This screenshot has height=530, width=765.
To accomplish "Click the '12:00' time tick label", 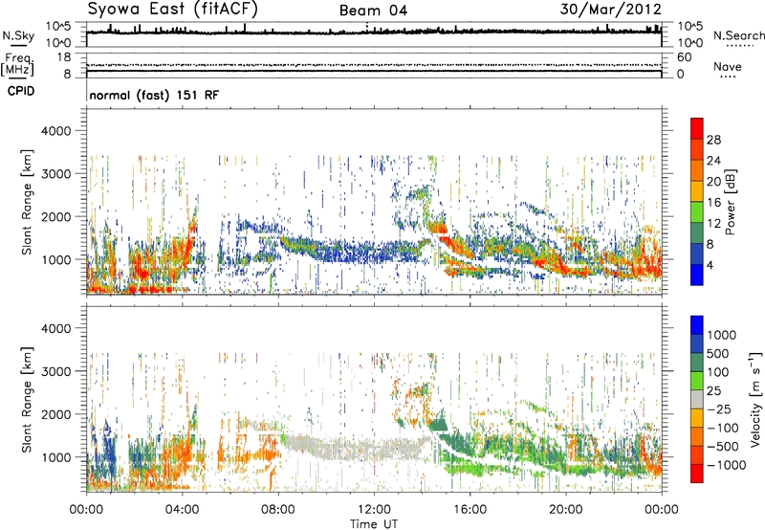I will coord(374,510).
